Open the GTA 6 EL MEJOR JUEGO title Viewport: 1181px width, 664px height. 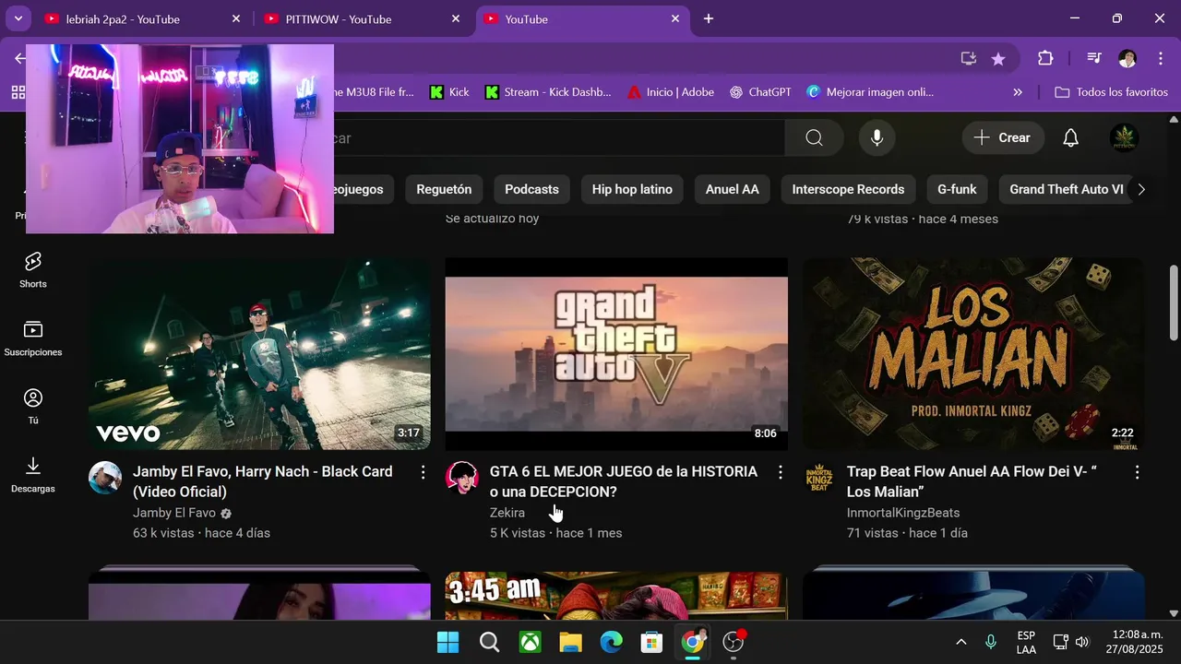pos(624,481)
